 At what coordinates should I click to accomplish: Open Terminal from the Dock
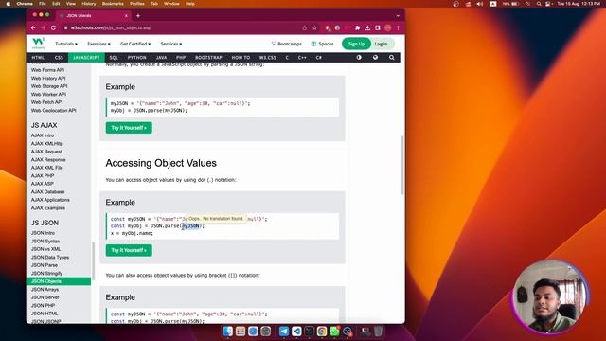point(310,332)
